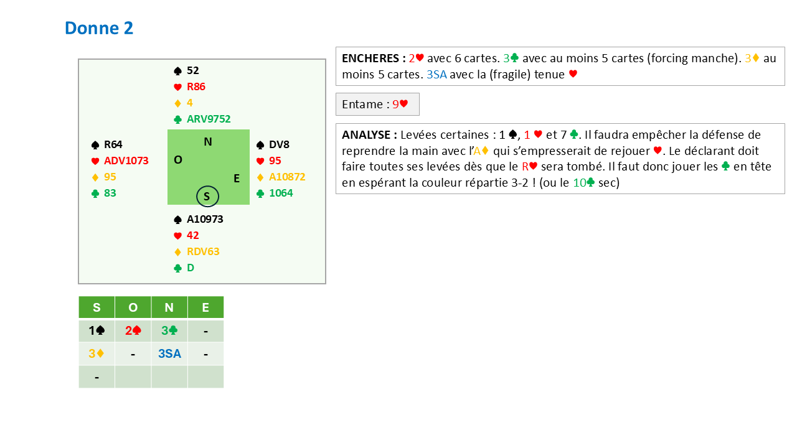Click the circled S in the compass
Image resolution: width=797 pixels, height=448 pixels.
pos(207,197)
